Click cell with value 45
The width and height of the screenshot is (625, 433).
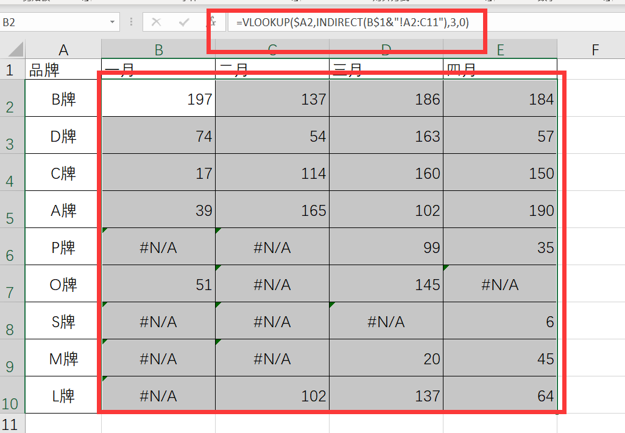[500, 358]
